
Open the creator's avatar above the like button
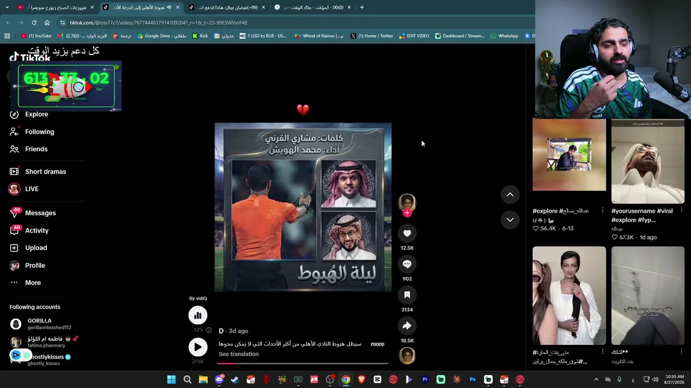pos(407,202)
